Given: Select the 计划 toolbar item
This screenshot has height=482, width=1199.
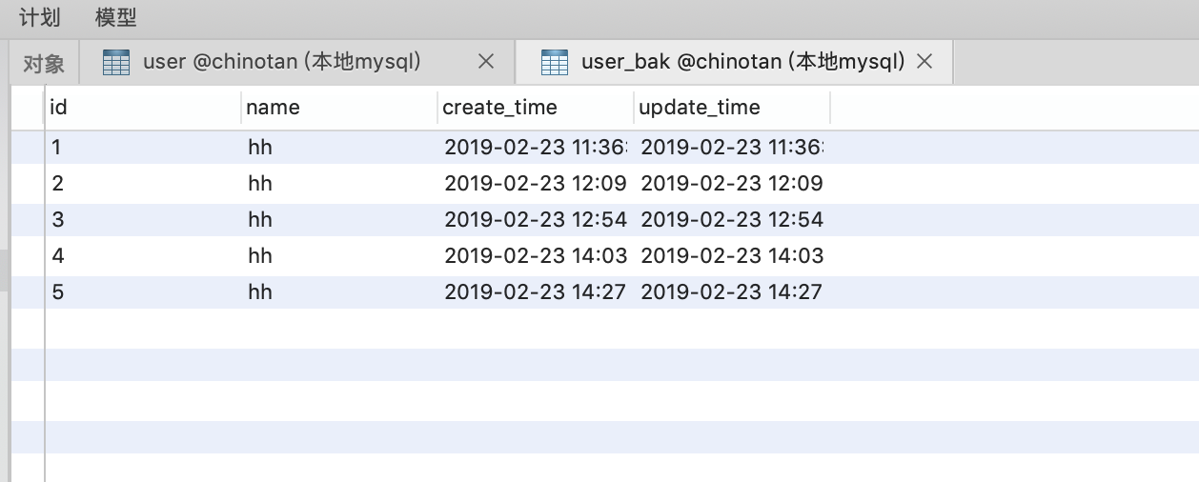Looking at the screenshot, I should click(40, 18).
